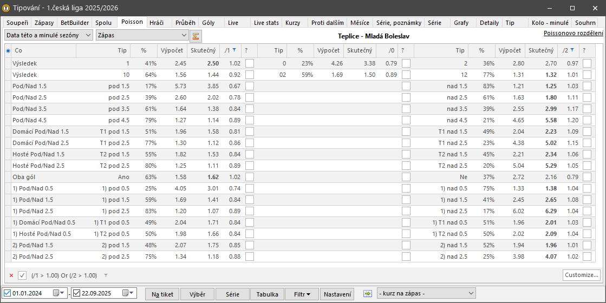Tick the first checkbox in the Oba gól row
Viewport: 606px width, 303px height.
click(x=249, y=176)
